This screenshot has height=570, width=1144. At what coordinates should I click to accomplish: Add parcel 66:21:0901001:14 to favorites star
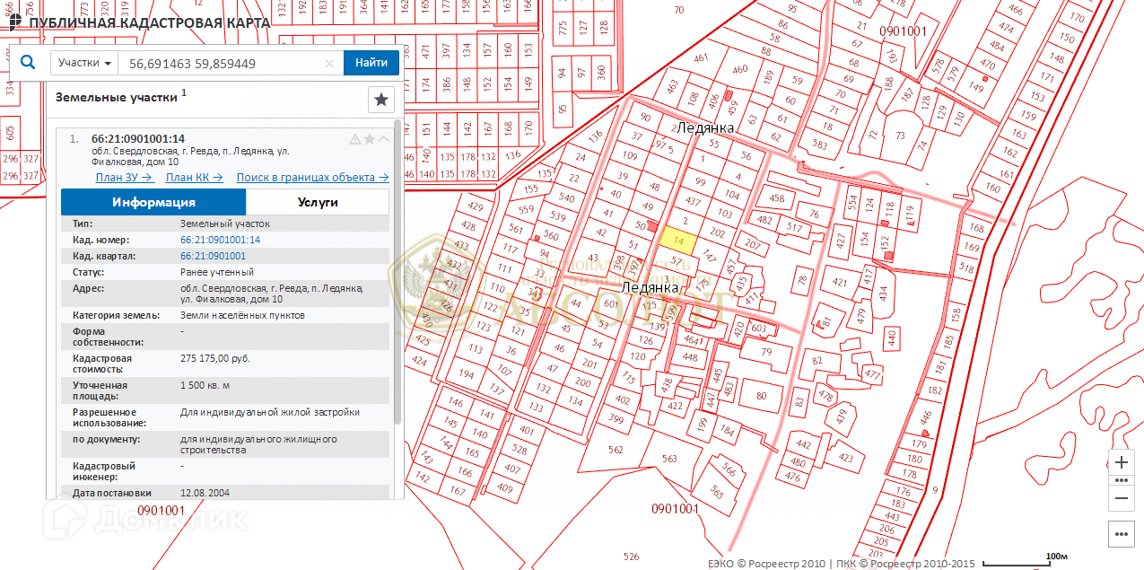370,139
